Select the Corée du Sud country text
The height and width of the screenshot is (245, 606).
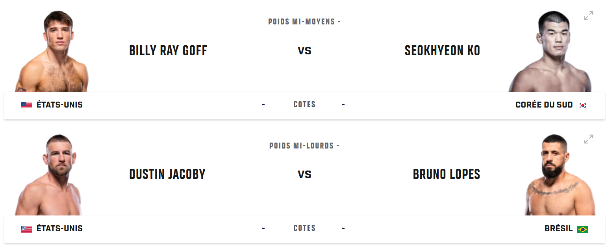(x=544, y=105)
